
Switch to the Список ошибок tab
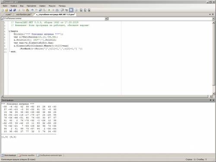coord(26,155)
